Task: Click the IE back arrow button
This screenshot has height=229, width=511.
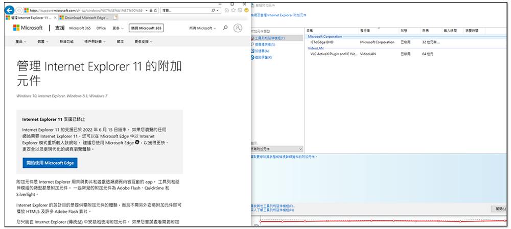Action: tap(9, 10)
